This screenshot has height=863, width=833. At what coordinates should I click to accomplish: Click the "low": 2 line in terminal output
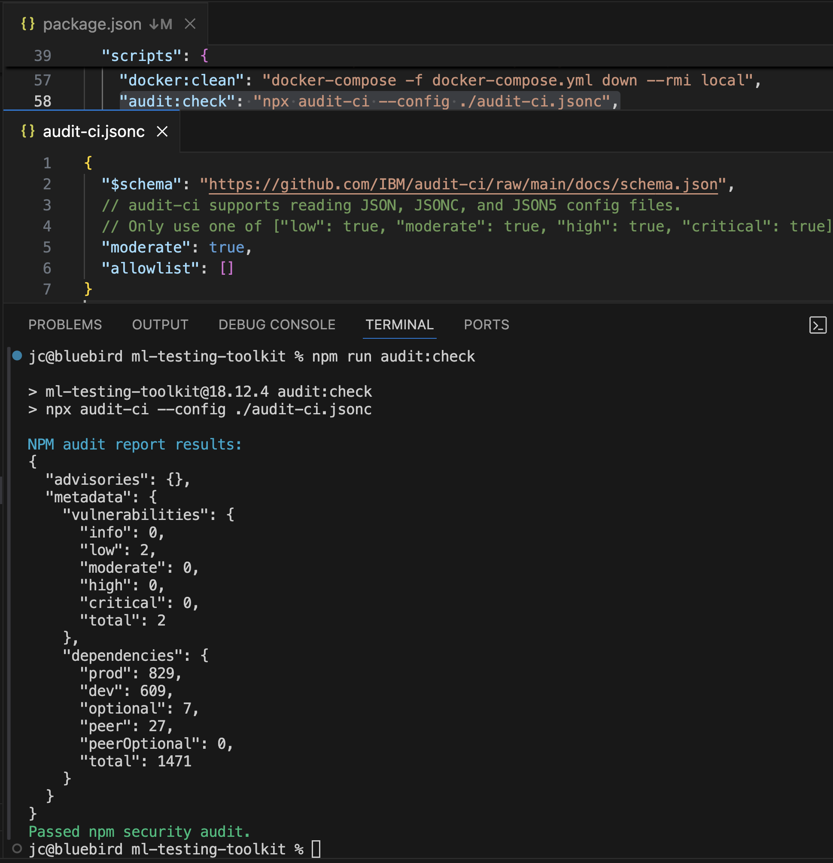(x=118, y=550)
